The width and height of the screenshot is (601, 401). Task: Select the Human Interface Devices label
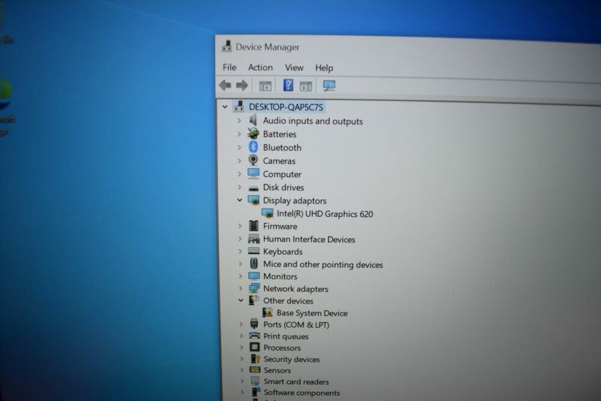309,239
